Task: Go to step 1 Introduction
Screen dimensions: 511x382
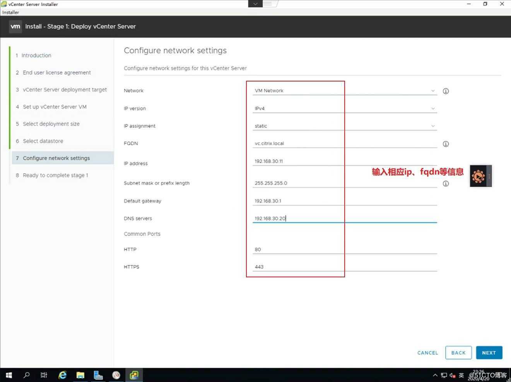Action: point(36,56)
